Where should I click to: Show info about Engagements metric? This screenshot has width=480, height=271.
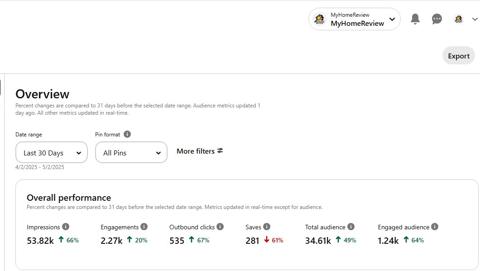point(144,227)
